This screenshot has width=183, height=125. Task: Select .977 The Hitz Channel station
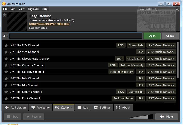(89, 79)
